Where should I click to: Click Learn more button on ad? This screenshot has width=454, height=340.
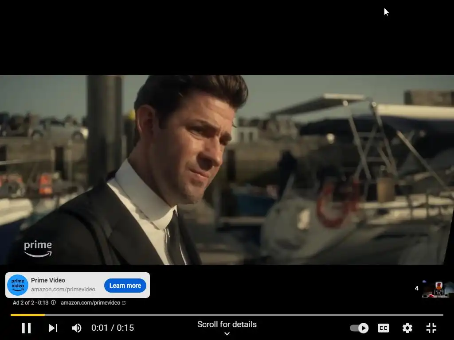[125, 286]
